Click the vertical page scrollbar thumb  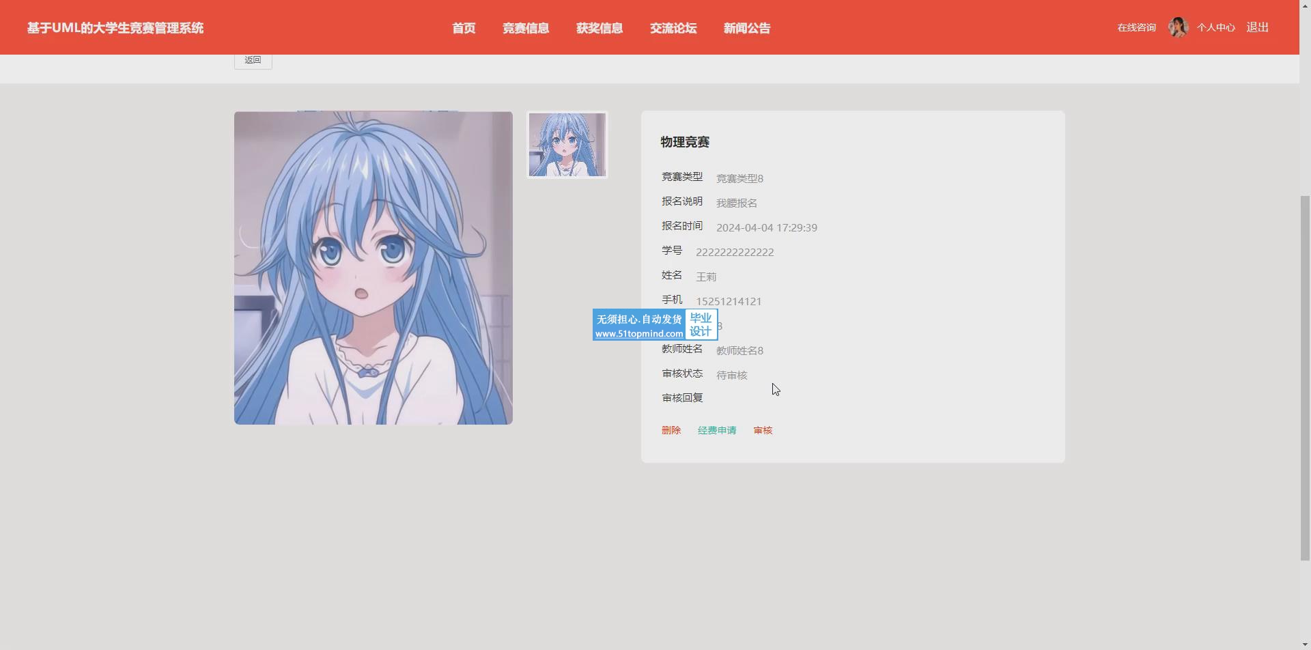point(1305,378)
